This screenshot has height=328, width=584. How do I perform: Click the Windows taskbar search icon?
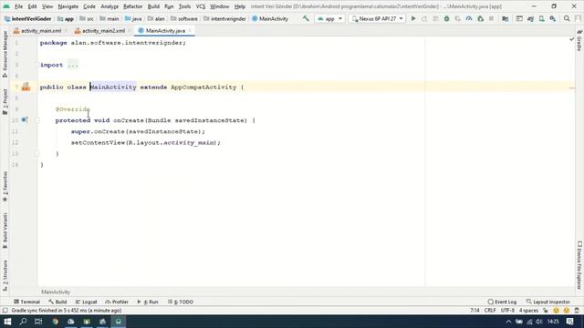point(23,322)
